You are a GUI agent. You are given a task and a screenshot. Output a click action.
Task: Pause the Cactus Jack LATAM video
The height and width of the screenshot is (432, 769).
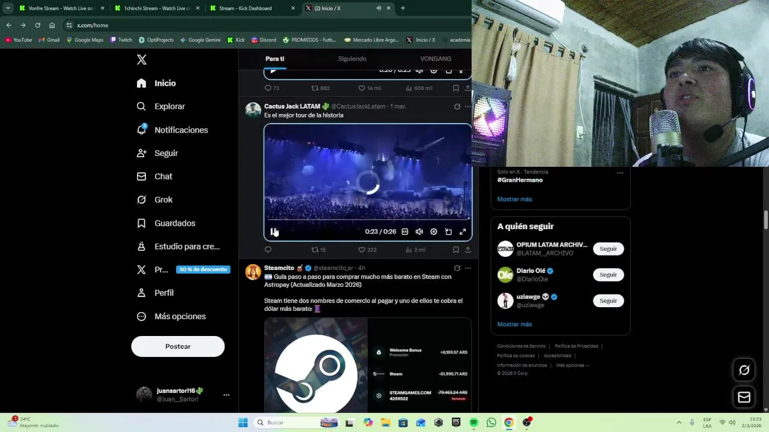coord(273,232)
